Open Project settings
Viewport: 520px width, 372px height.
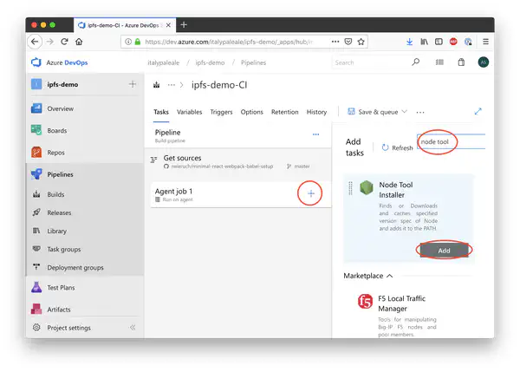point(68,328)
